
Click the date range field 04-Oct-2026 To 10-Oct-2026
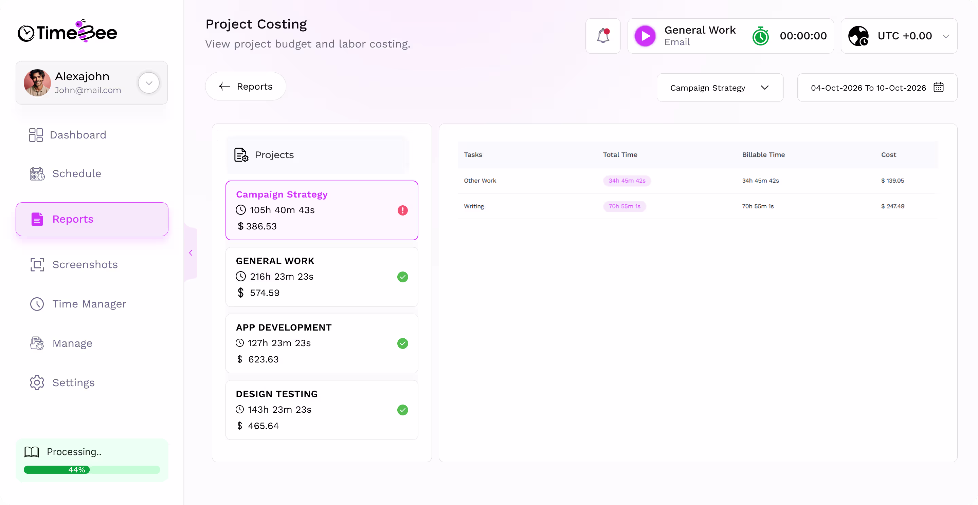coord(877,88)
